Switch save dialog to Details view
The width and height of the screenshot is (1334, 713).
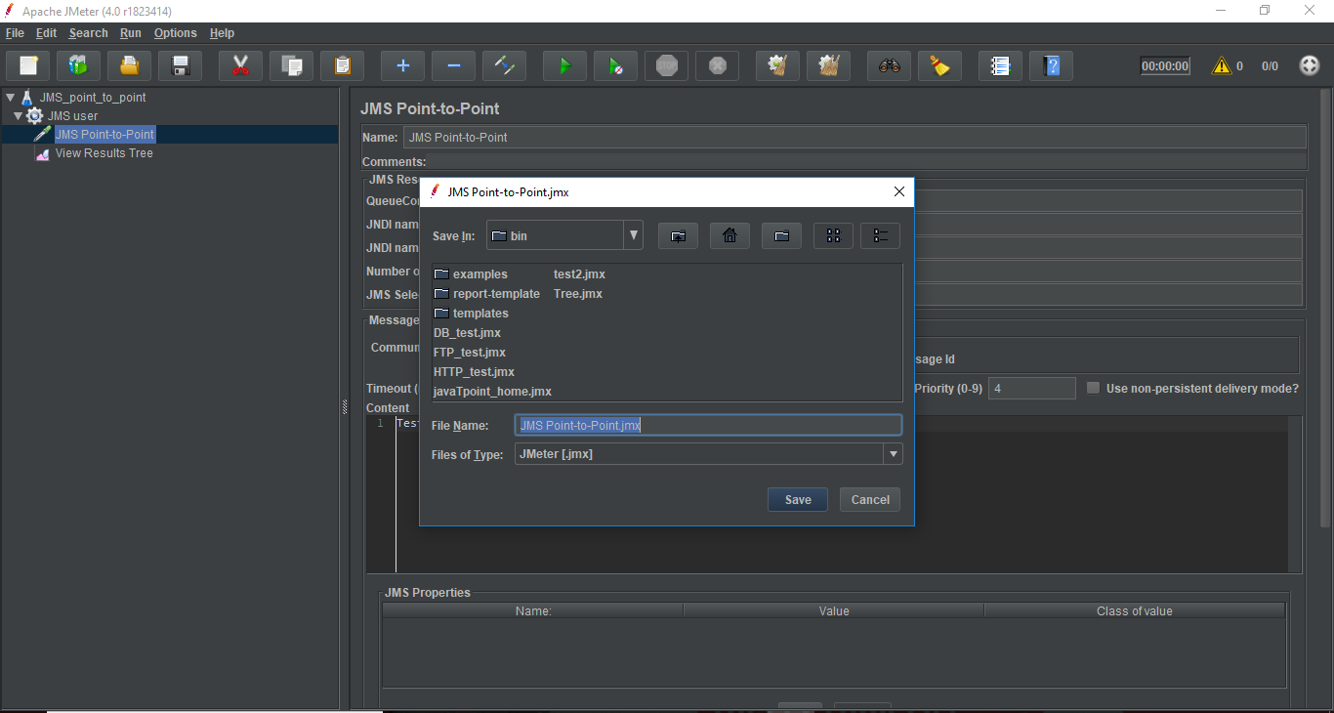click(880, 235)
